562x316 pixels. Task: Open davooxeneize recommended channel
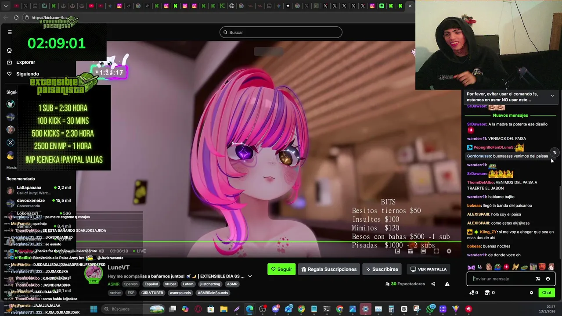[x=39, y=203]
